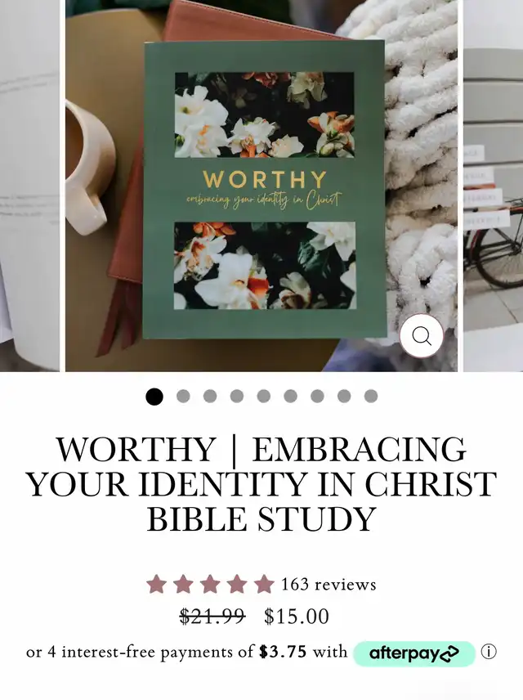Click the five-star rating icons
This screenshot has height=700, width=523.
coord(210,584)
